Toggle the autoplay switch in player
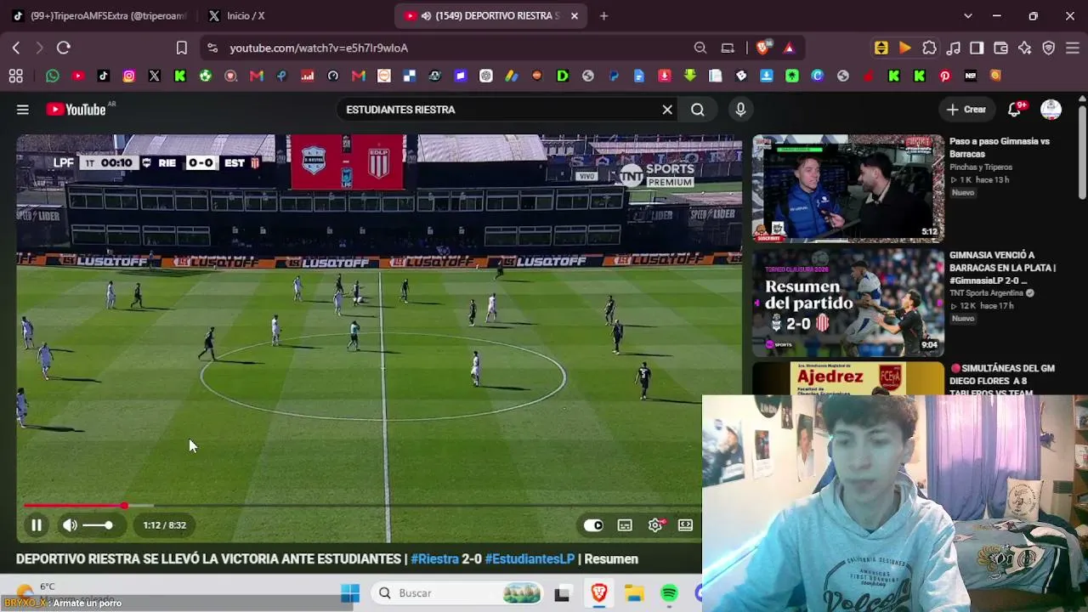 (x=593, y=525)
